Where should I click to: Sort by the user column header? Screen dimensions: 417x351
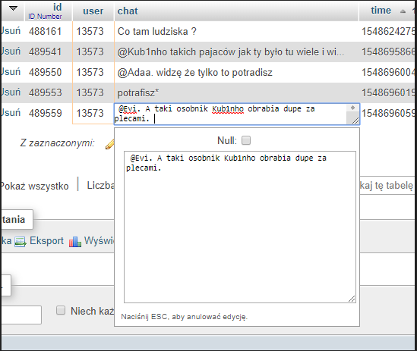point(93,11)
